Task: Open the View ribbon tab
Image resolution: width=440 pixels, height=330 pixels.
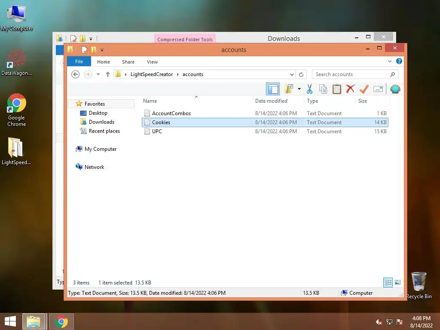Action: pyautogui.click(x=152, y=62)
